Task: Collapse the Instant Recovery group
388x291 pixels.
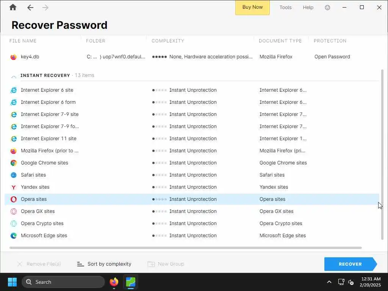Action: pos(14,77)
